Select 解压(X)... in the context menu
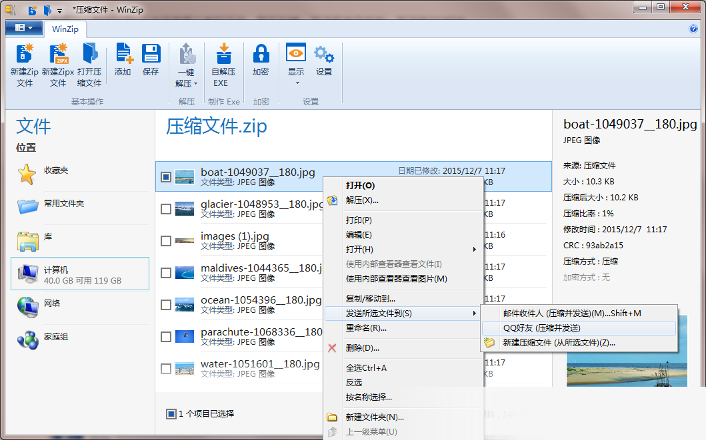This screenshot has height=440, width=706. click(x=362, y=200)
